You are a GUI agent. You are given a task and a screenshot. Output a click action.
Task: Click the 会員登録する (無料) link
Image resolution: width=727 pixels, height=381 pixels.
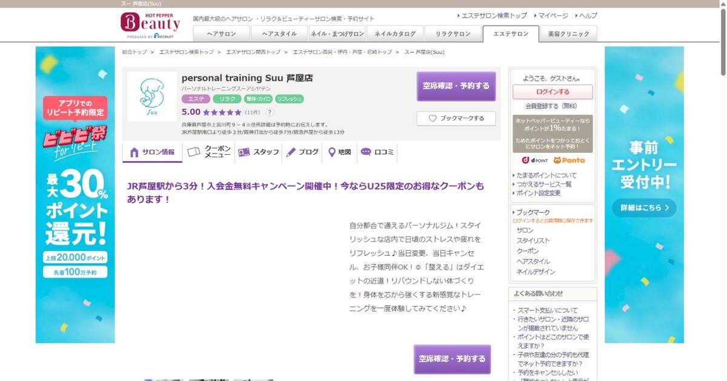tap(551, 106)
